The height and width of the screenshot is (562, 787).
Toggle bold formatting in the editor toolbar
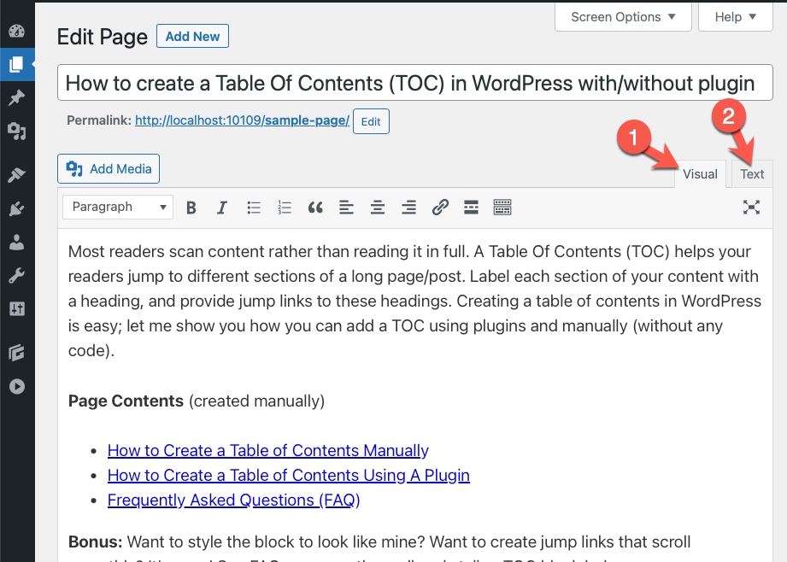[x=191, y=207]
